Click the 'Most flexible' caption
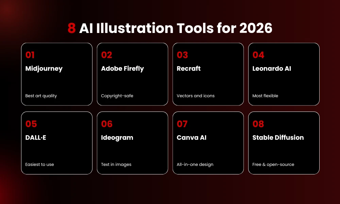Screen dimensions: 340x204 (265, 96)
